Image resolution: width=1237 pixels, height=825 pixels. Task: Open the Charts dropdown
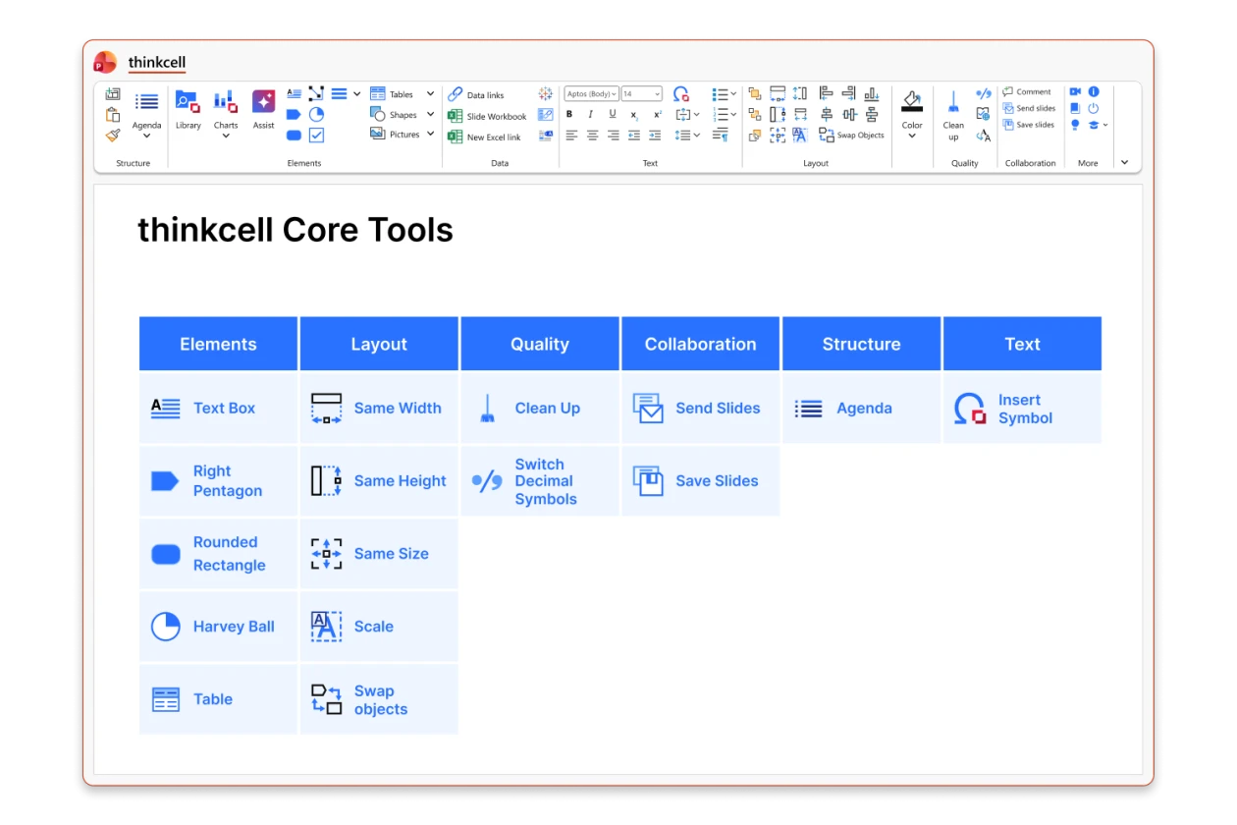click(x=226, y=136)
